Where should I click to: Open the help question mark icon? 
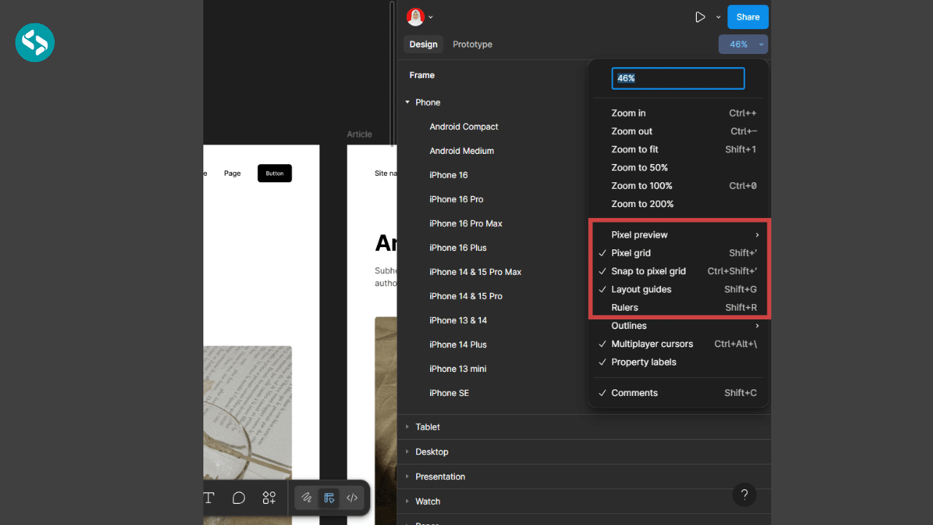744,494
